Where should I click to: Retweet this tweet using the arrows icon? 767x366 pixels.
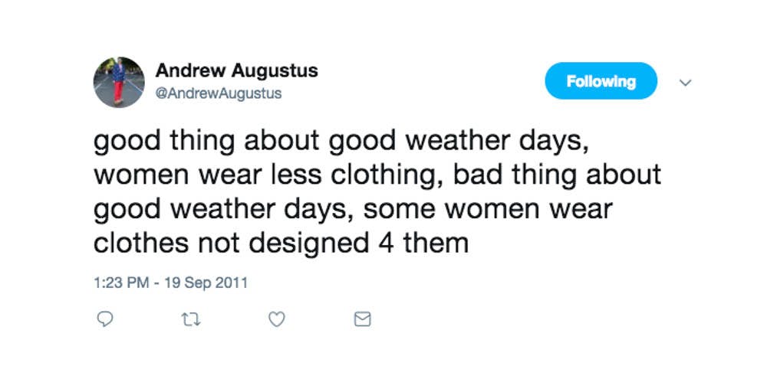192,319
